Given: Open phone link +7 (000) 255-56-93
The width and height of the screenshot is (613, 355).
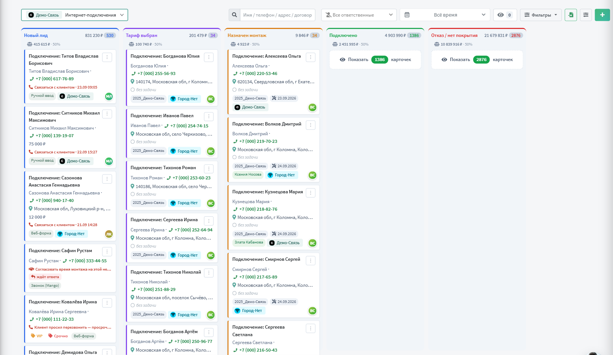Looking at the screenshot, I should click(156, 73).
